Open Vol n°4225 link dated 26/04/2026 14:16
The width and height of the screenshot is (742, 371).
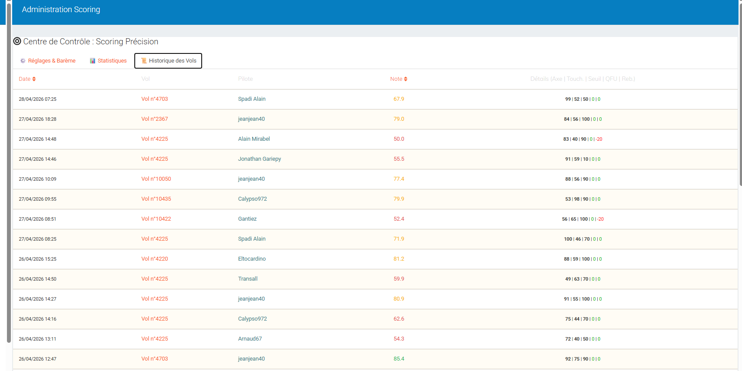[154, 319]
